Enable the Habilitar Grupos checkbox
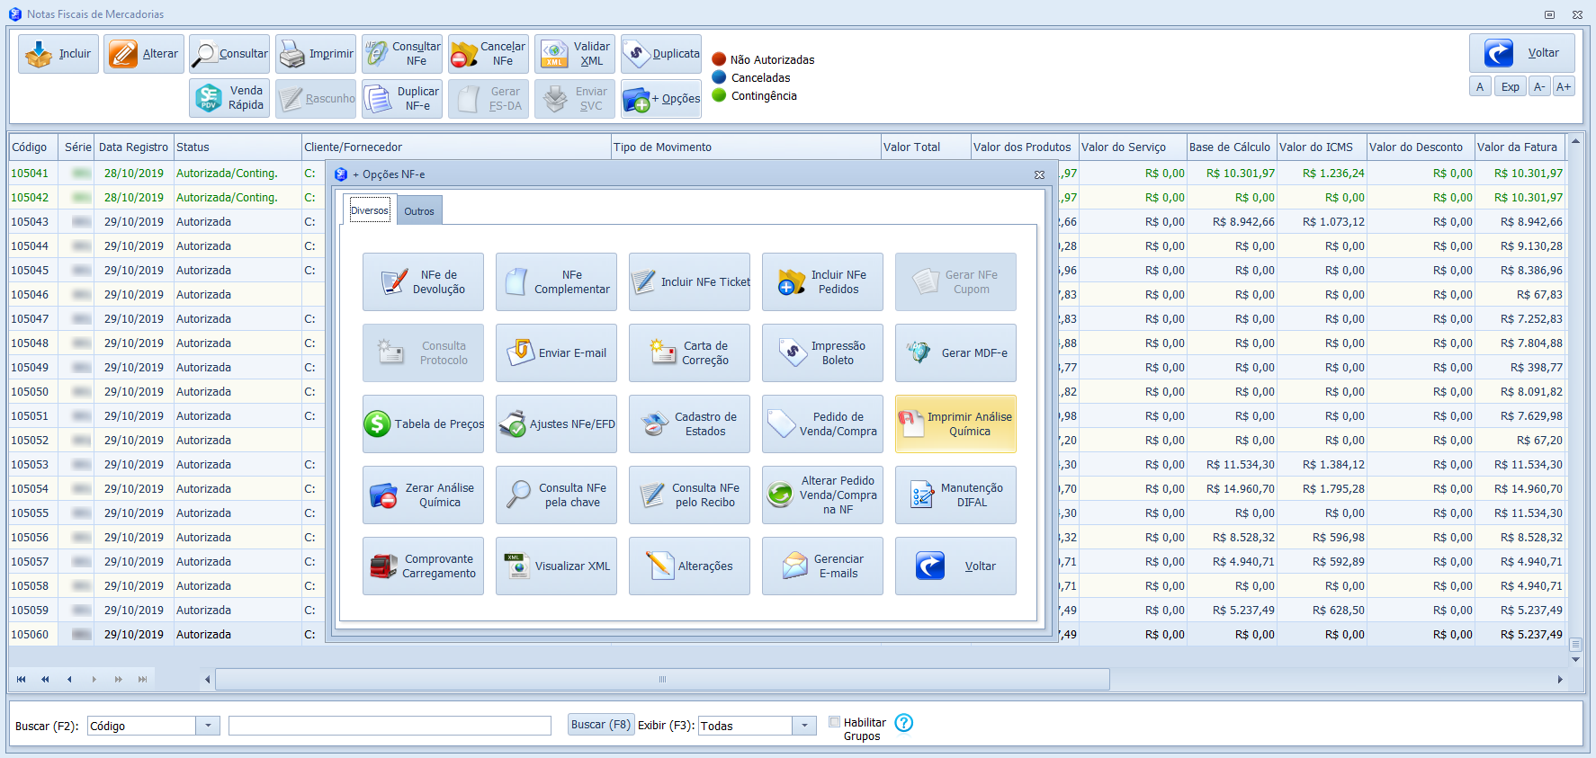 834,722
